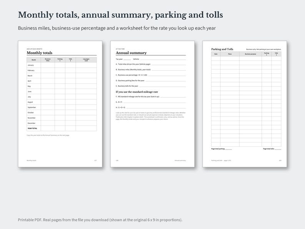This screenshot has height=229, width=305.
Task: Select the October row label
Action: click(x=31, y=113)
